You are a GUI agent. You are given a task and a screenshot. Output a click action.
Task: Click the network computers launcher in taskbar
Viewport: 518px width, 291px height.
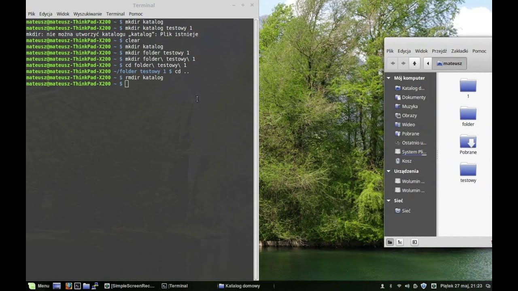click(95, 286)
